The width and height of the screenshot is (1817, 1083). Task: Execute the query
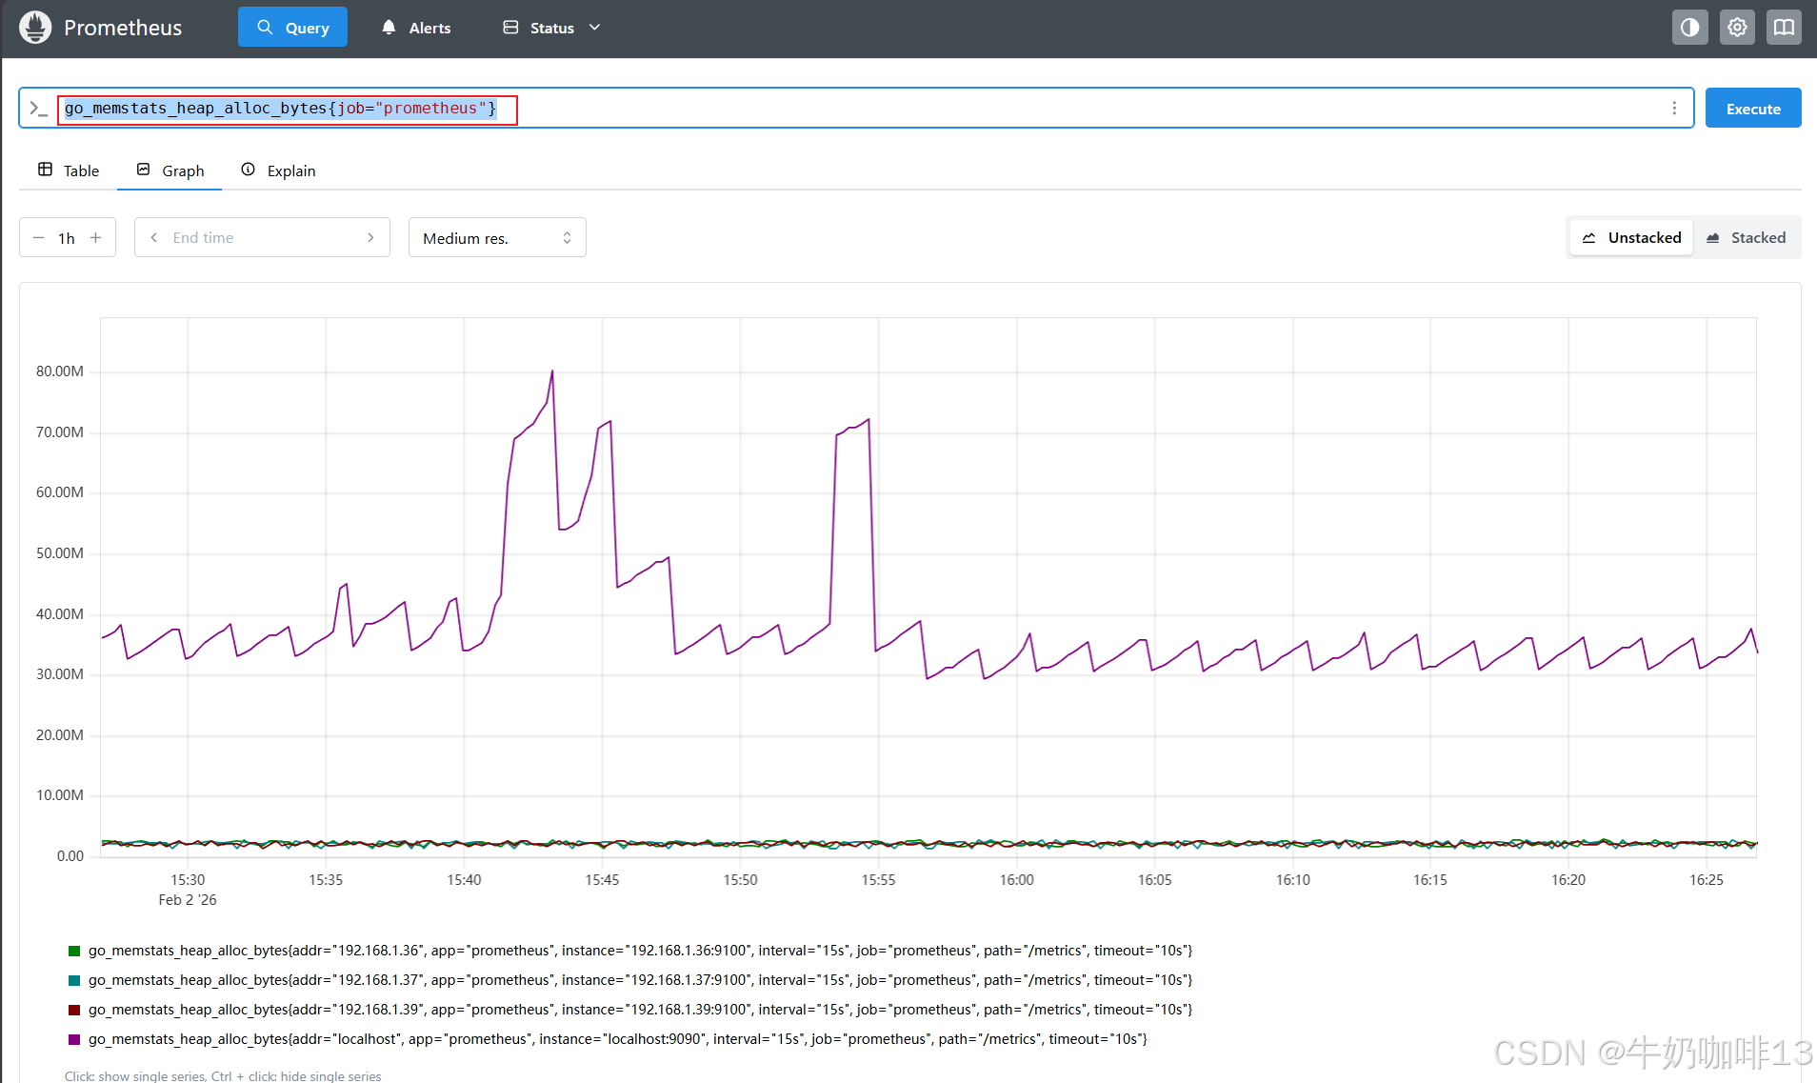[1753, 109]
